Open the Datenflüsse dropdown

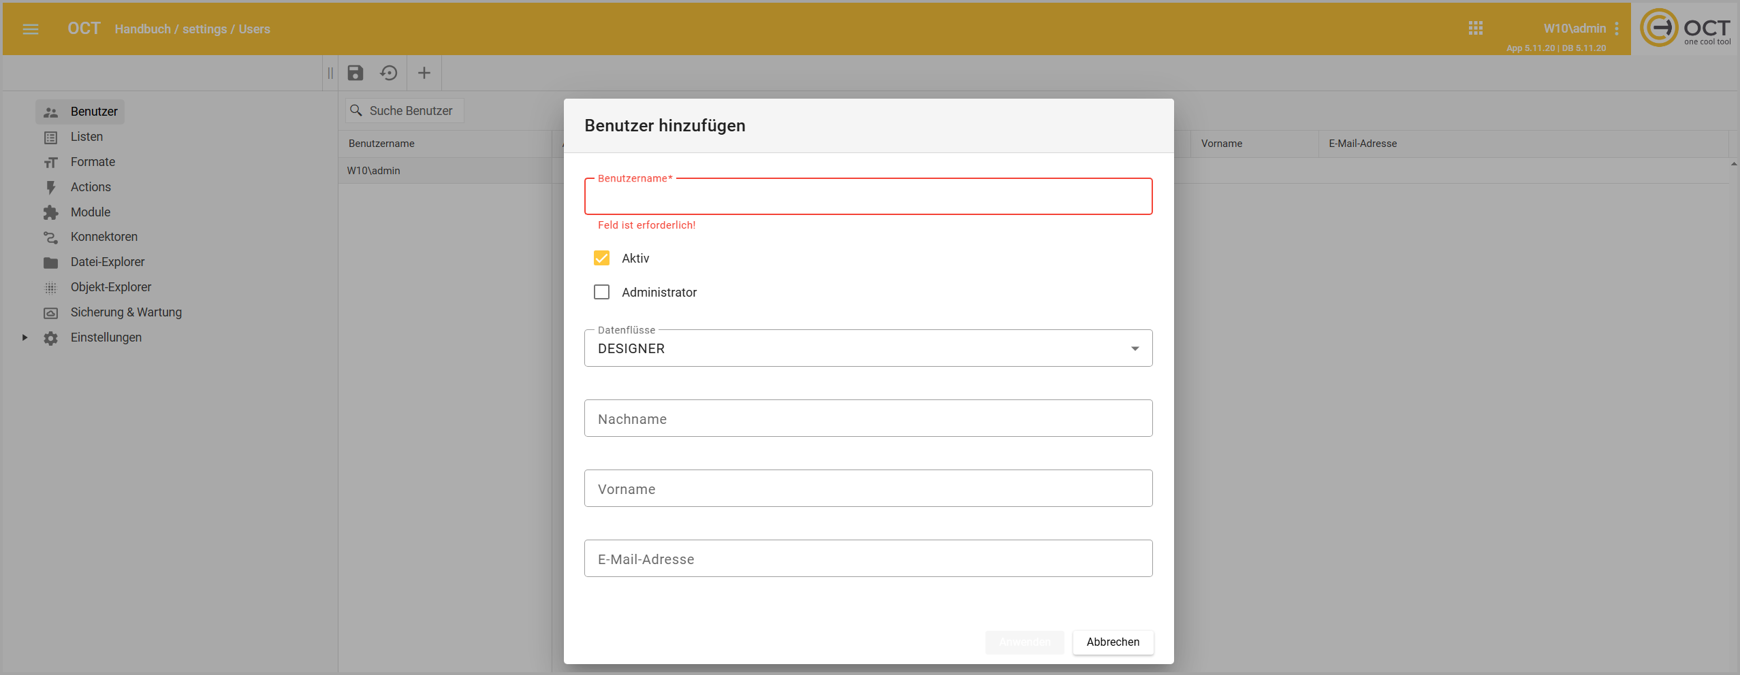868,348
